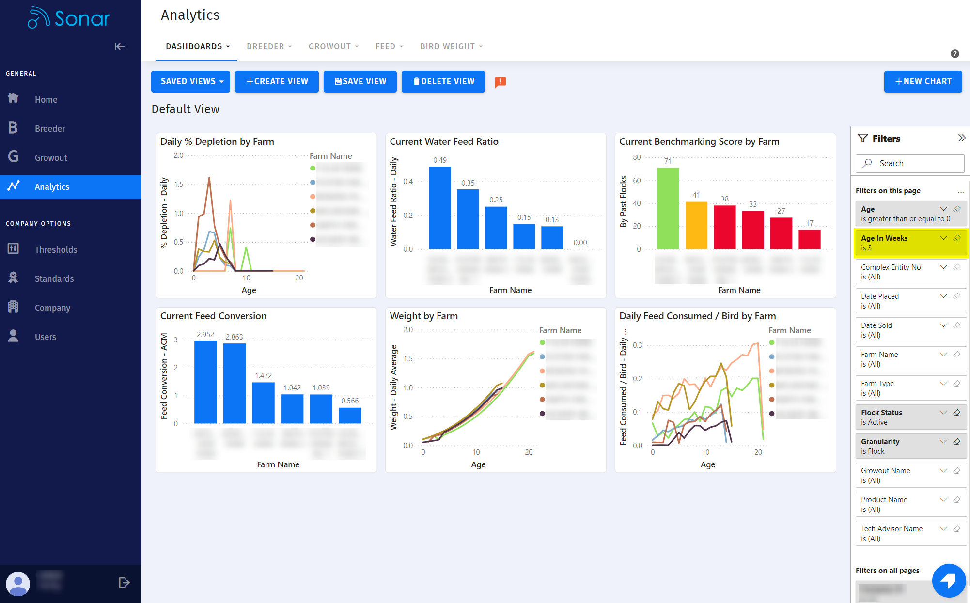Click the Sonar logo

[69, 18]
